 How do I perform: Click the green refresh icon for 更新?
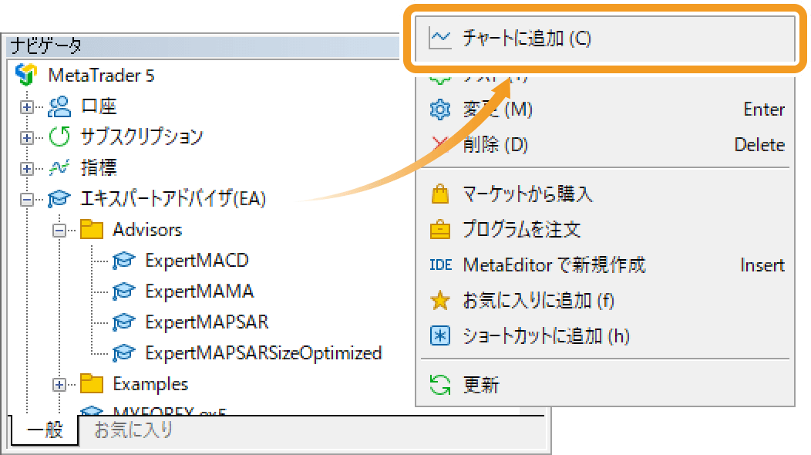click(440, 385)
